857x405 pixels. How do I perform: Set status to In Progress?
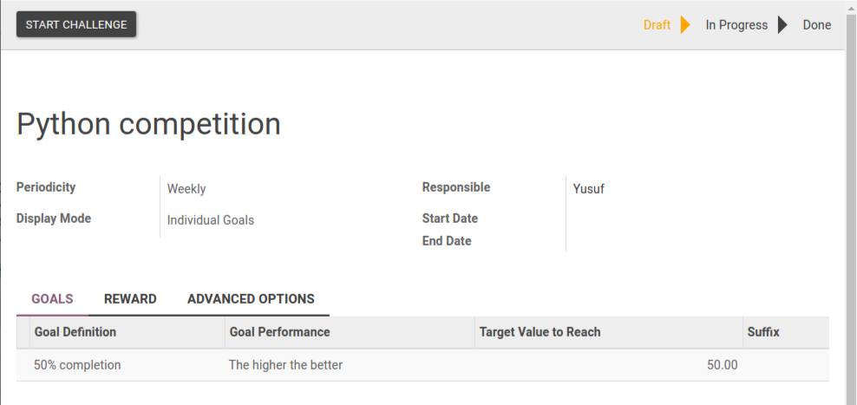point(736,25)
